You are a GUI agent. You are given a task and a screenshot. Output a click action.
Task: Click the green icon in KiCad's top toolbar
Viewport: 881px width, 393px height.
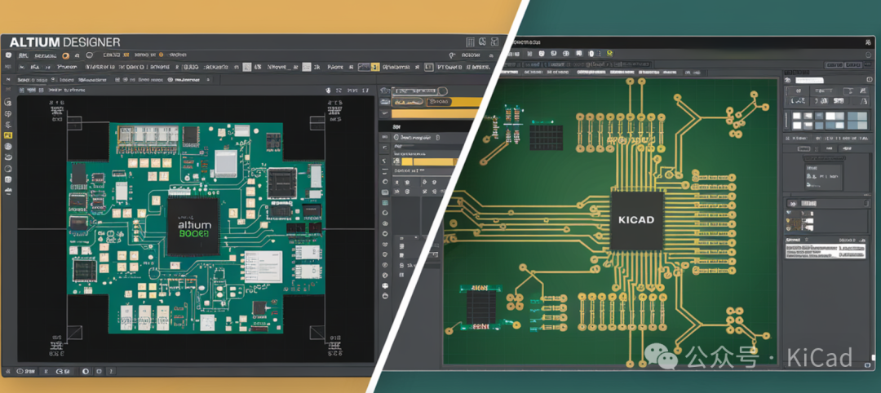coord(609,53)
